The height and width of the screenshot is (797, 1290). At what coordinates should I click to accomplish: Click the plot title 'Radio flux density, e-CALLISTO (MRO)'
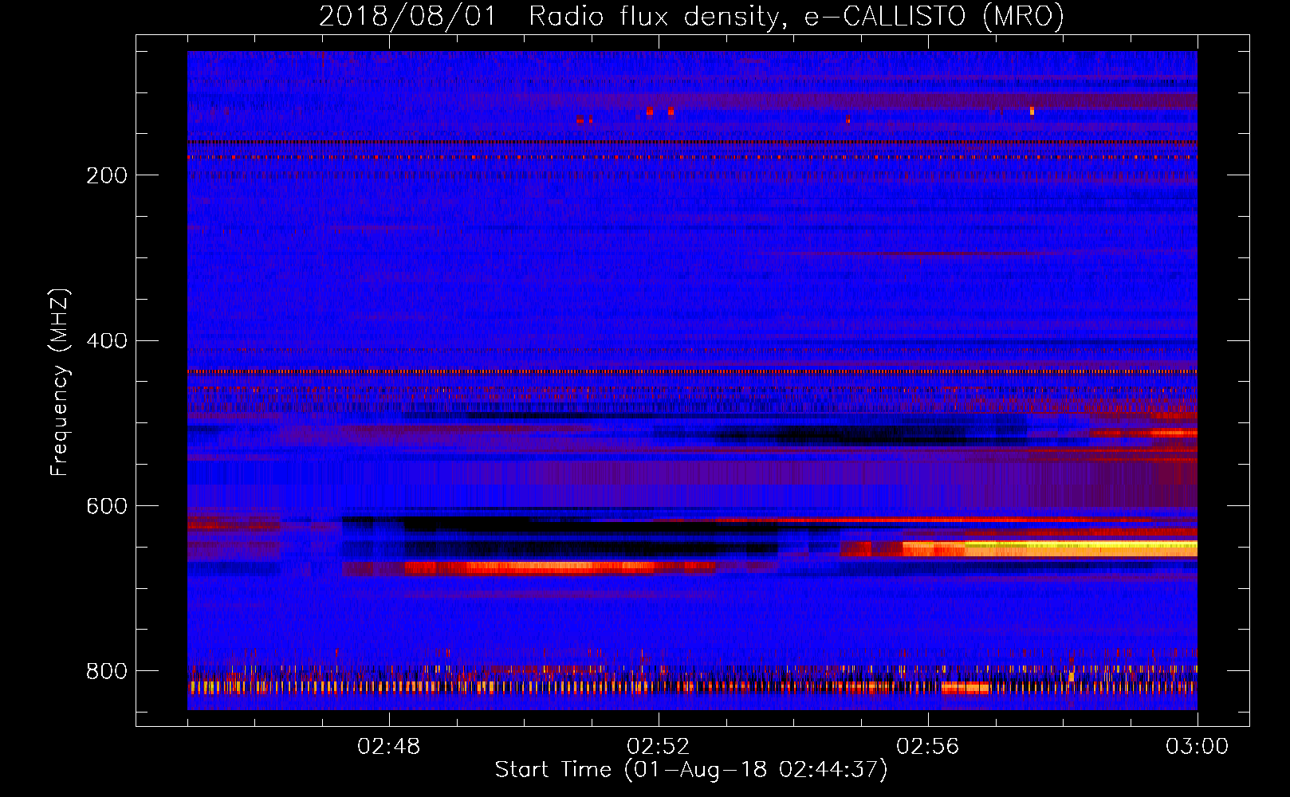(x=796, y=16)
